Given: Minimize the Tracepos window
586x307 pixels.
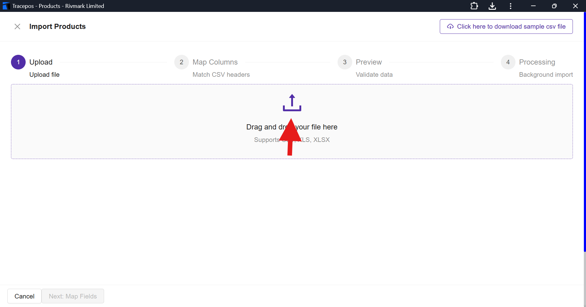Looking at the screenshot, I should (533, 6).
